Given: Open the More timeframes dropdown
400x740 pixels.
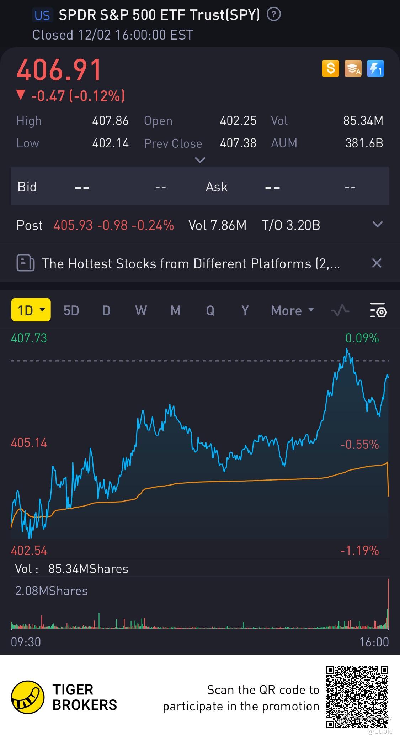Looking at the screenshot, I should coord(292,311).
